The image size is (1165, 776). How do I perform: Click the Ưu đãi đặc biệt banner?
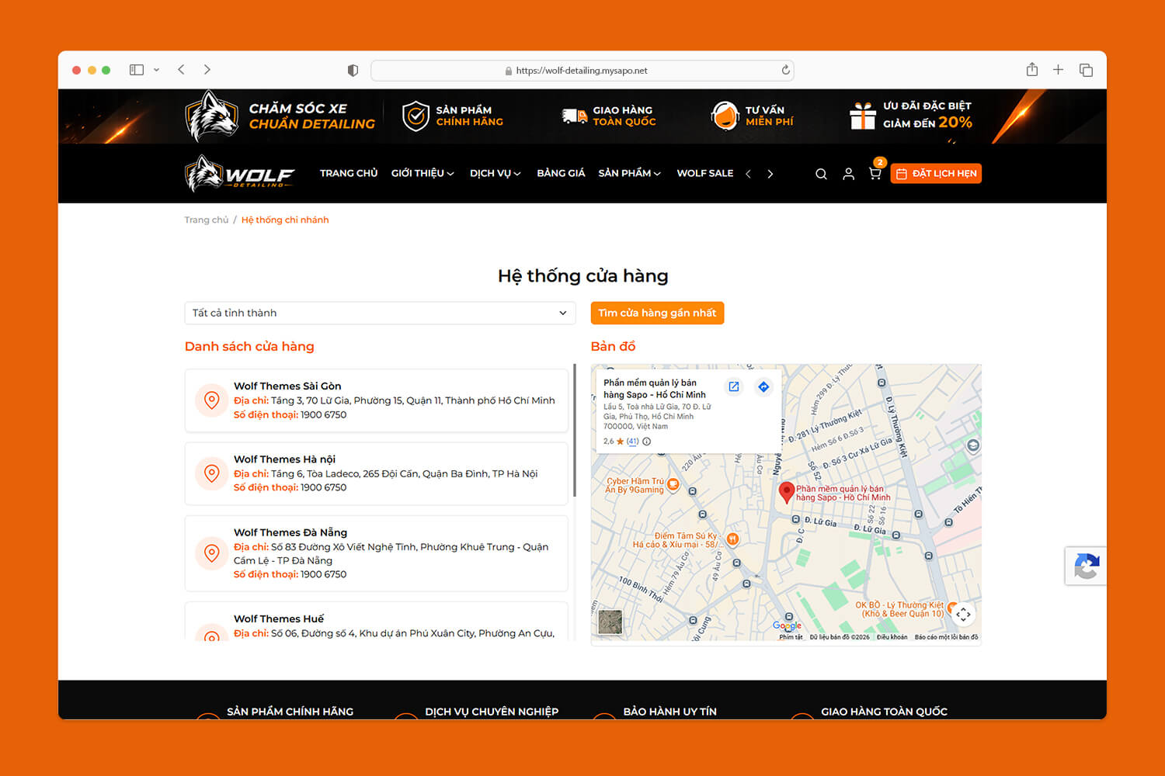pos(910,115)
